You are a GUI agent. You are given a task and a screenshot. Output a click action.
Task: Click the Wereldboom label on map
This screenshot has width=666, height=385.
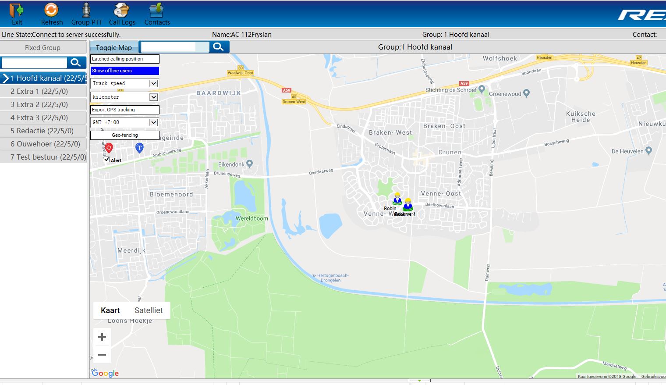252,218
